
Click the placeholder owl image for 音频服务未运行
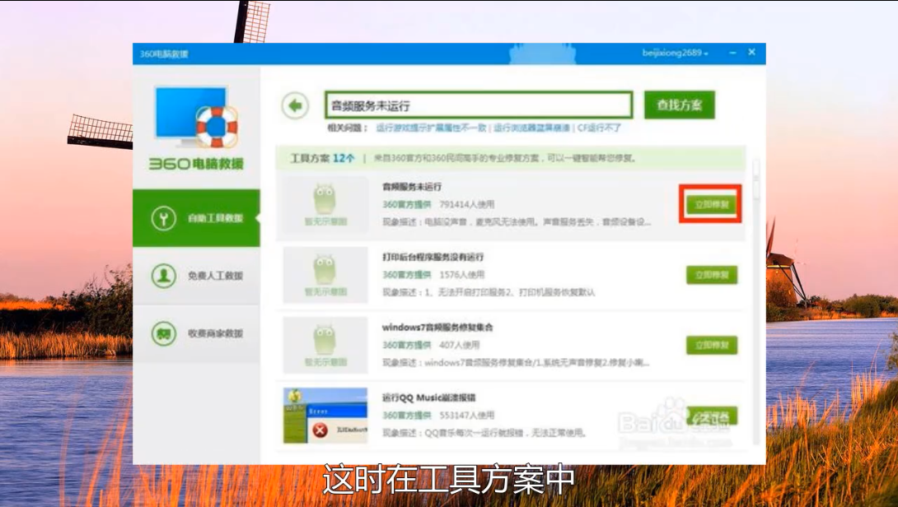click(x=325, y=204)
